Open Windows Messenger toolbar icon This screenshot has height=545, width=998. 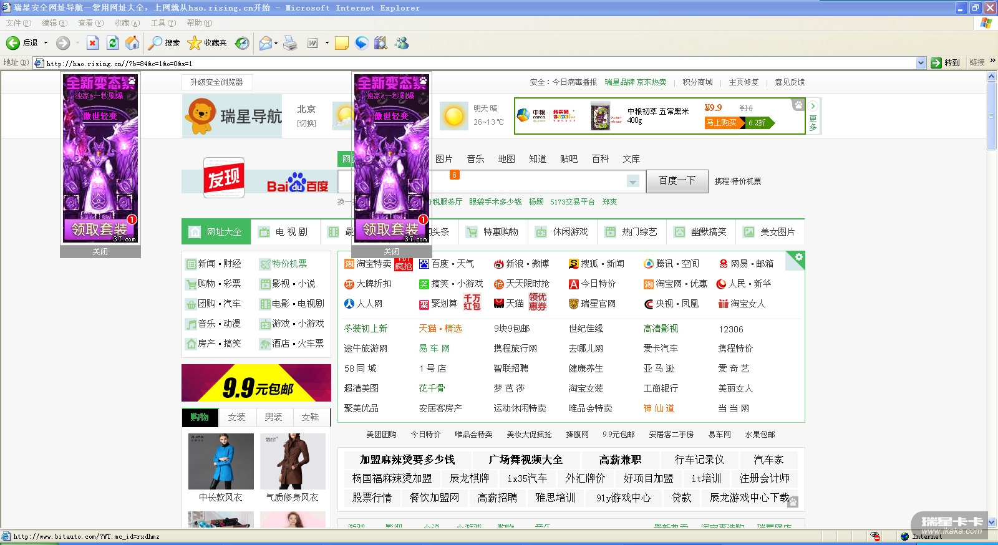402,43
